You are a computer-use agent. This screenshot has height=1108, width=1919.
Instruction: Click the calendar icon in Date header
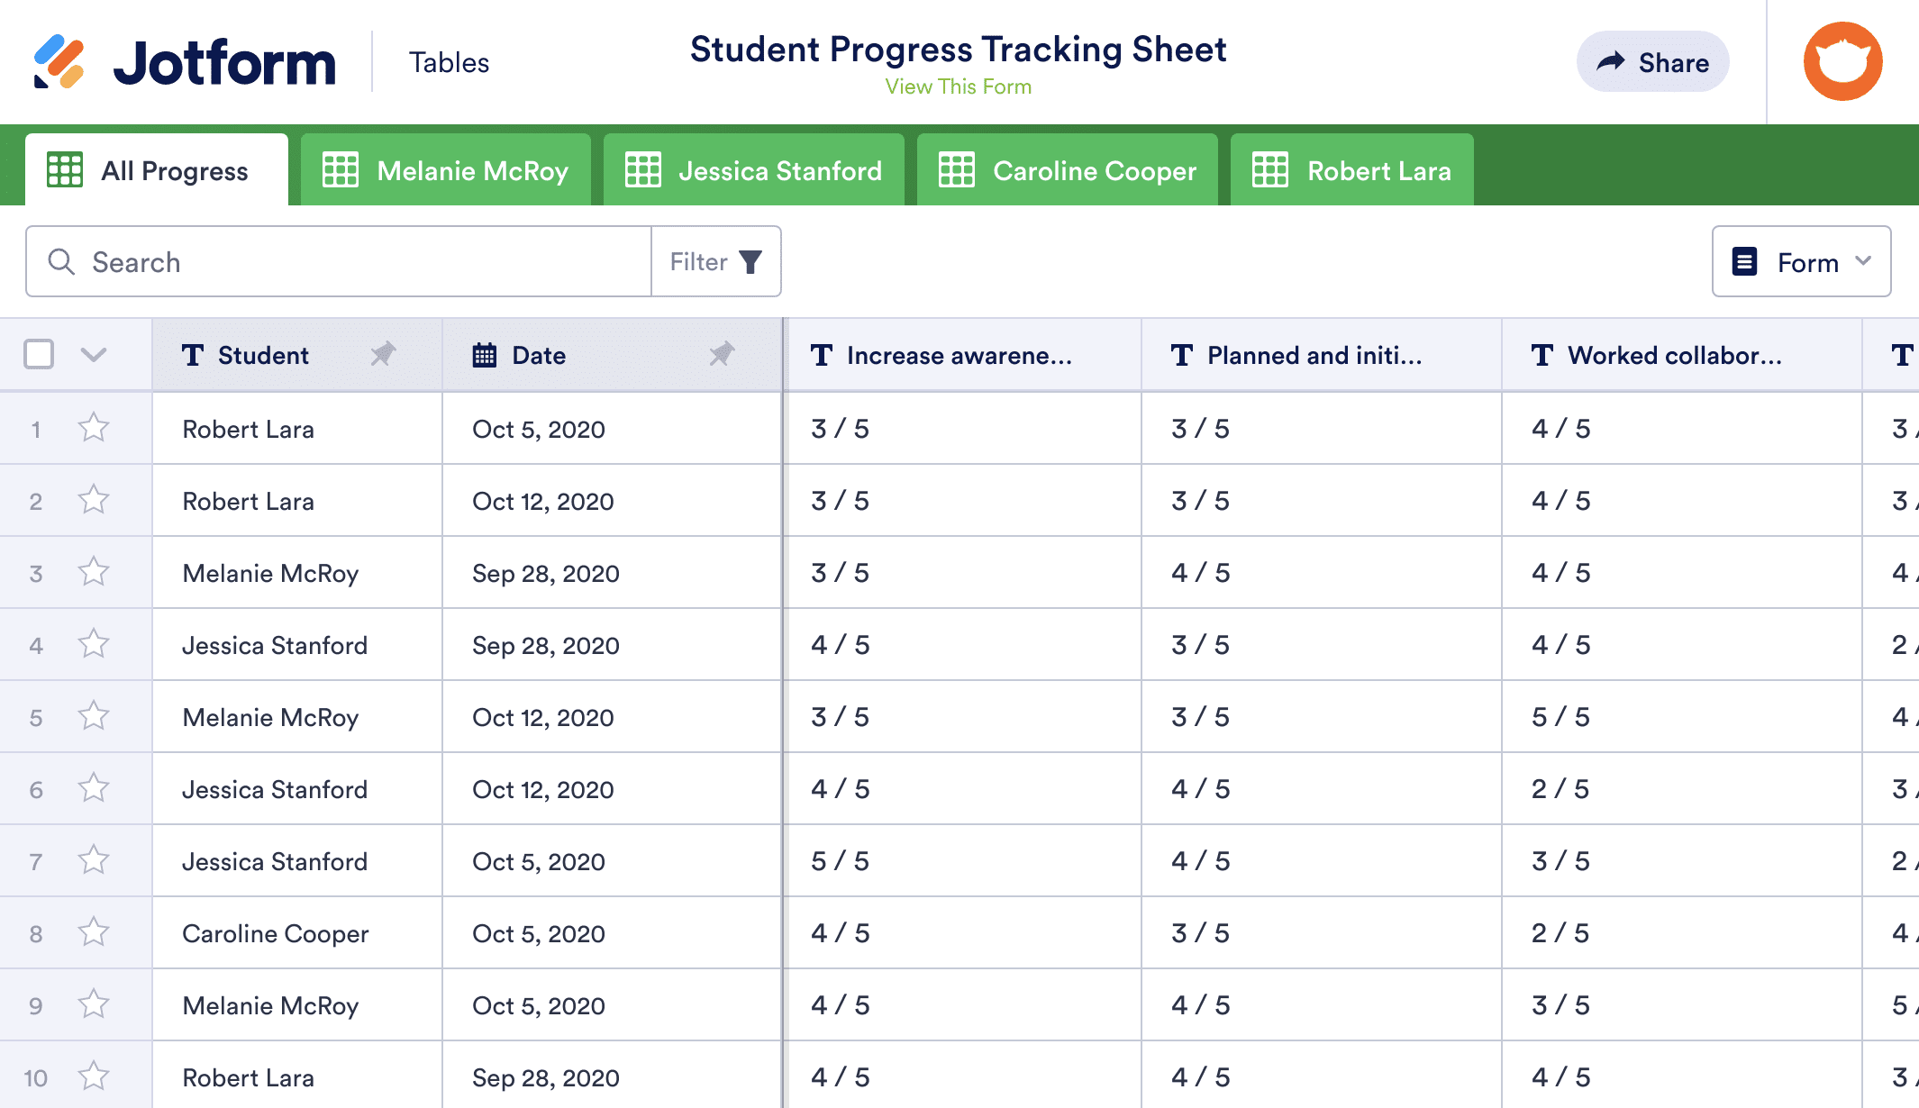(485, 355)
